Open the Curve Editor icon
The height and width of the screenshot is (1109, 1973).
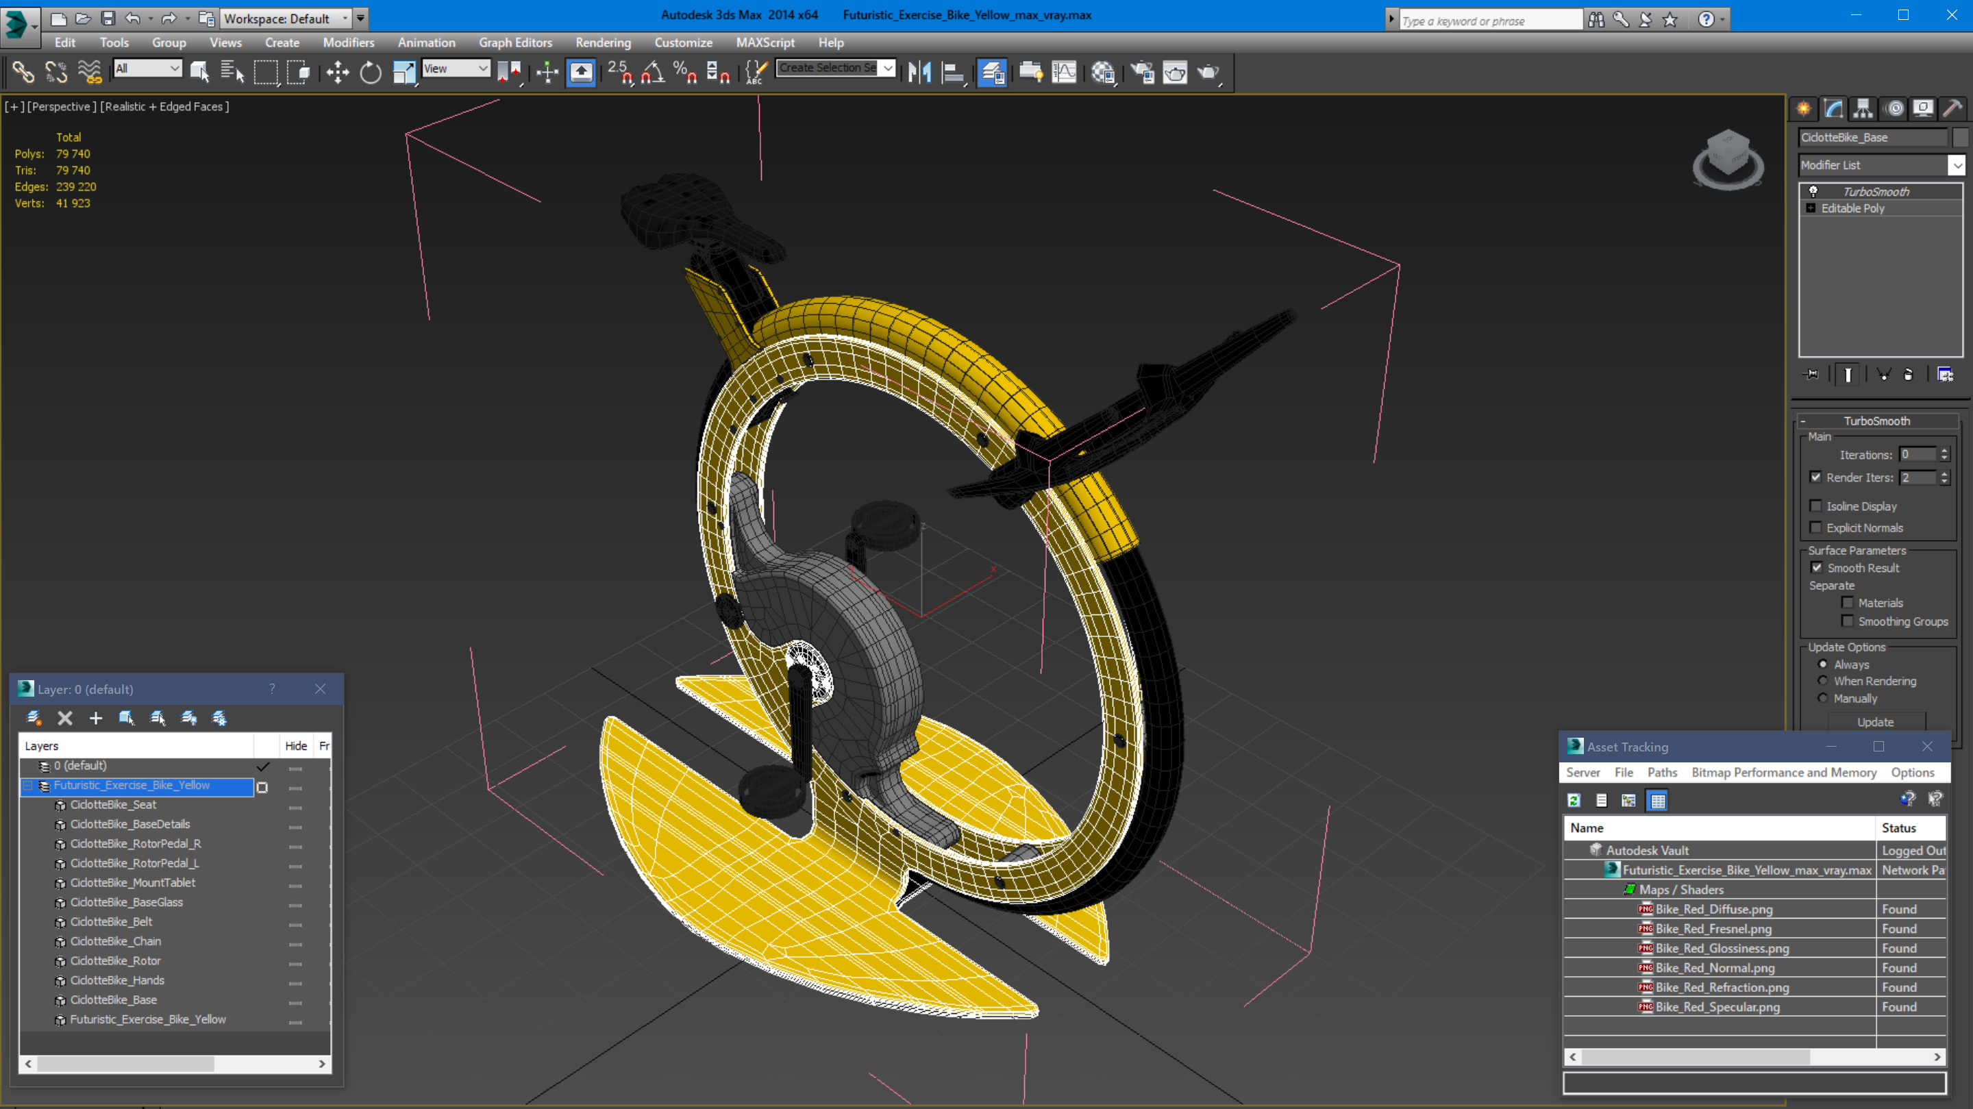pos(1065,72)
